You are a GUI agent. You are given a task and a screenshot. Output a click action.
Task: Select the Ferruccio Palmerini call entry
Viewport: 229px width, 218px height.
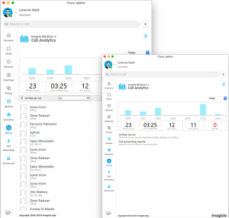click(x=61, y=125)
